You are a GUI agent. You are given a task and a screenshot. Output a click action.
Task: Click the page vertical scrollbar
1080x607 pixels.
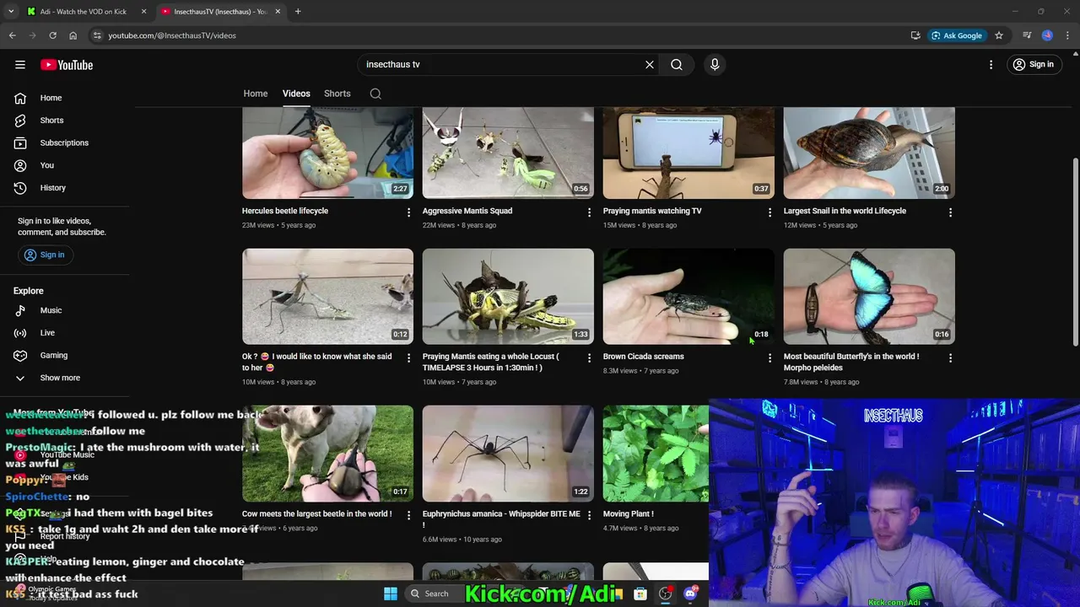pos(1075,251)
